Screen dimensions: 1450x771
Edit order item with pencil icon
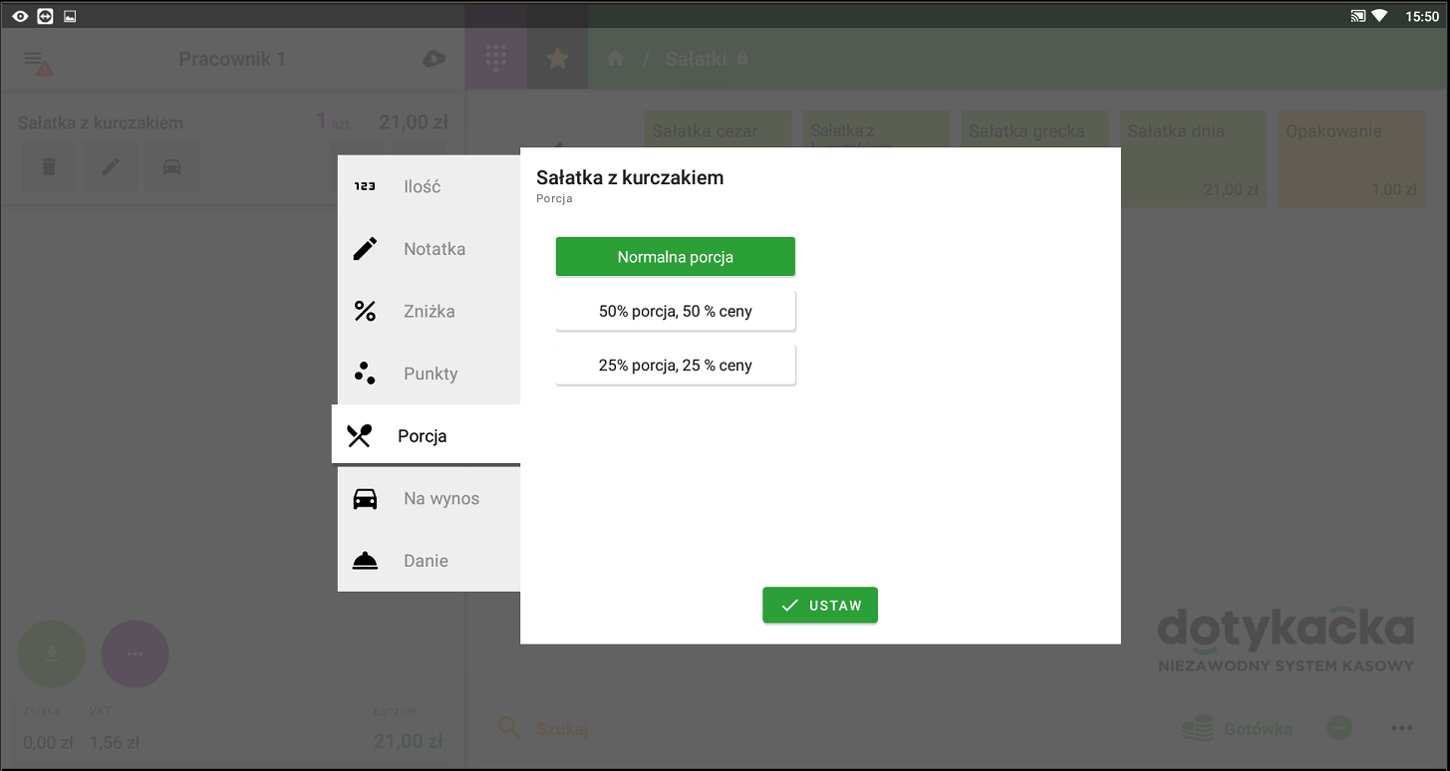111,166
